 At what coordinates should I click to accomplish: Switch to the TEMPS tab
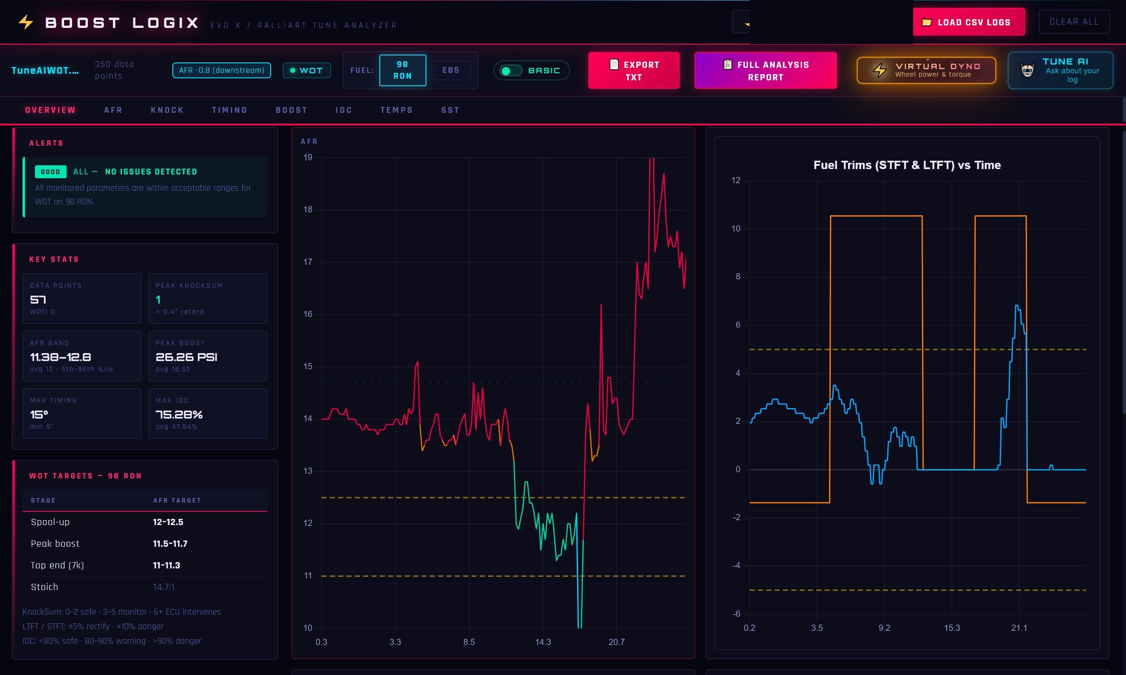[396, 110]
